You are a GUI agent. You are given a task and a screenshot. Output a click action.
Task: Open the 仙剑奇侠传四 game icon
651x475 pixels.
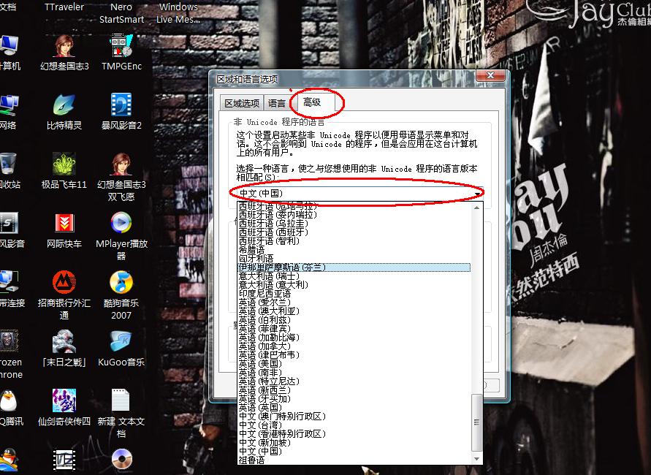(64, 401)
